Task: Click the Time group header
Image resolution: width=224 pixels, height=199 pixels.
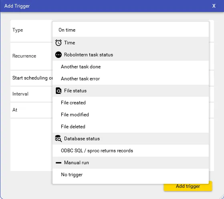Action: click(x=131, y=43)
